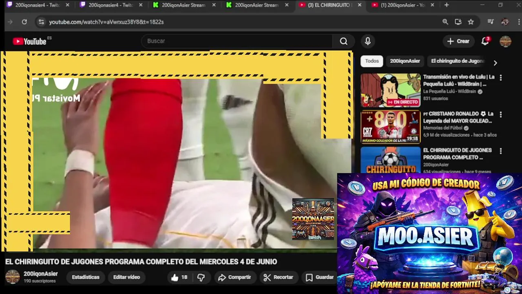Click the Crear button
The height and width of the screenshot is (294, 522).
pyautogui.click(x=458, y=41)
